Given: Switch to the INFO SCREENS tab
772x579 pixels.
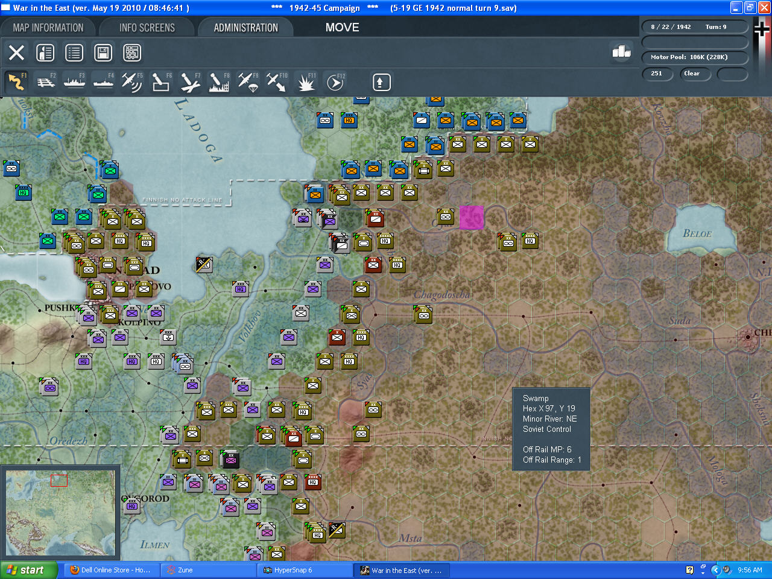Looking at the screenshot, I should pos(147,28).
